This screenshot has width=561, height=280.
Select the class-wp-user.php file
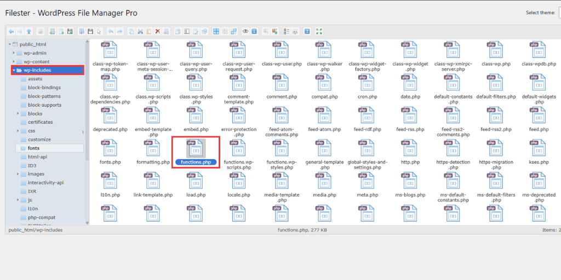point(282,54)
